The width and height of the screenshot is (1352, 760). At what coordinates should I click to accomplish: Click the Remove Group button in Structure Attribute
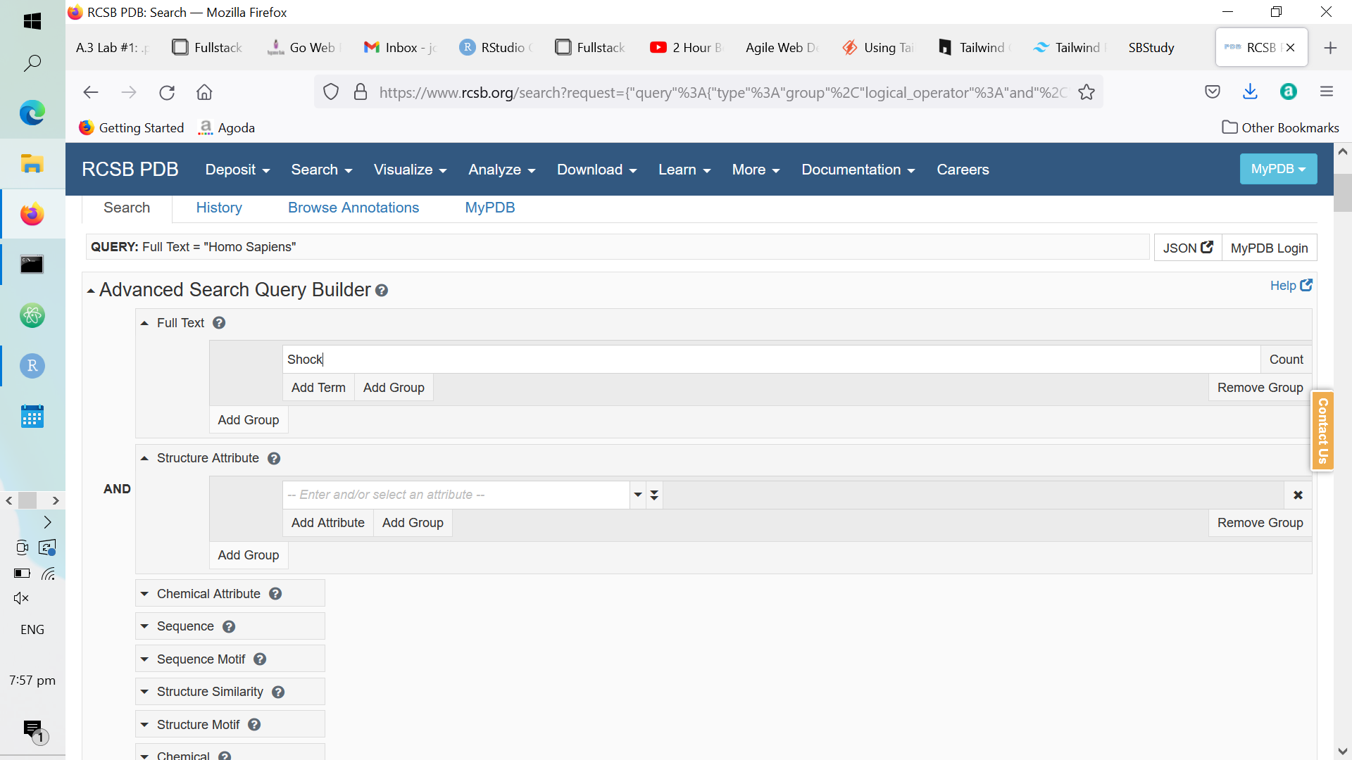(1261, 522)
